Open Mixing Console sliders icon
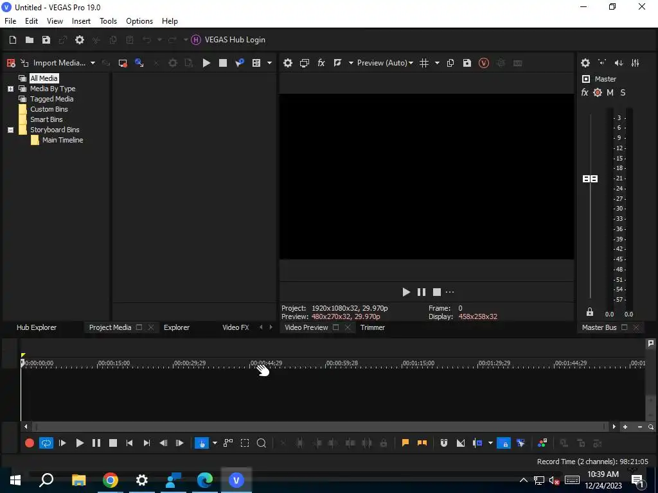The width and height of the screenshot is (658, 493). tap(636, 63)
